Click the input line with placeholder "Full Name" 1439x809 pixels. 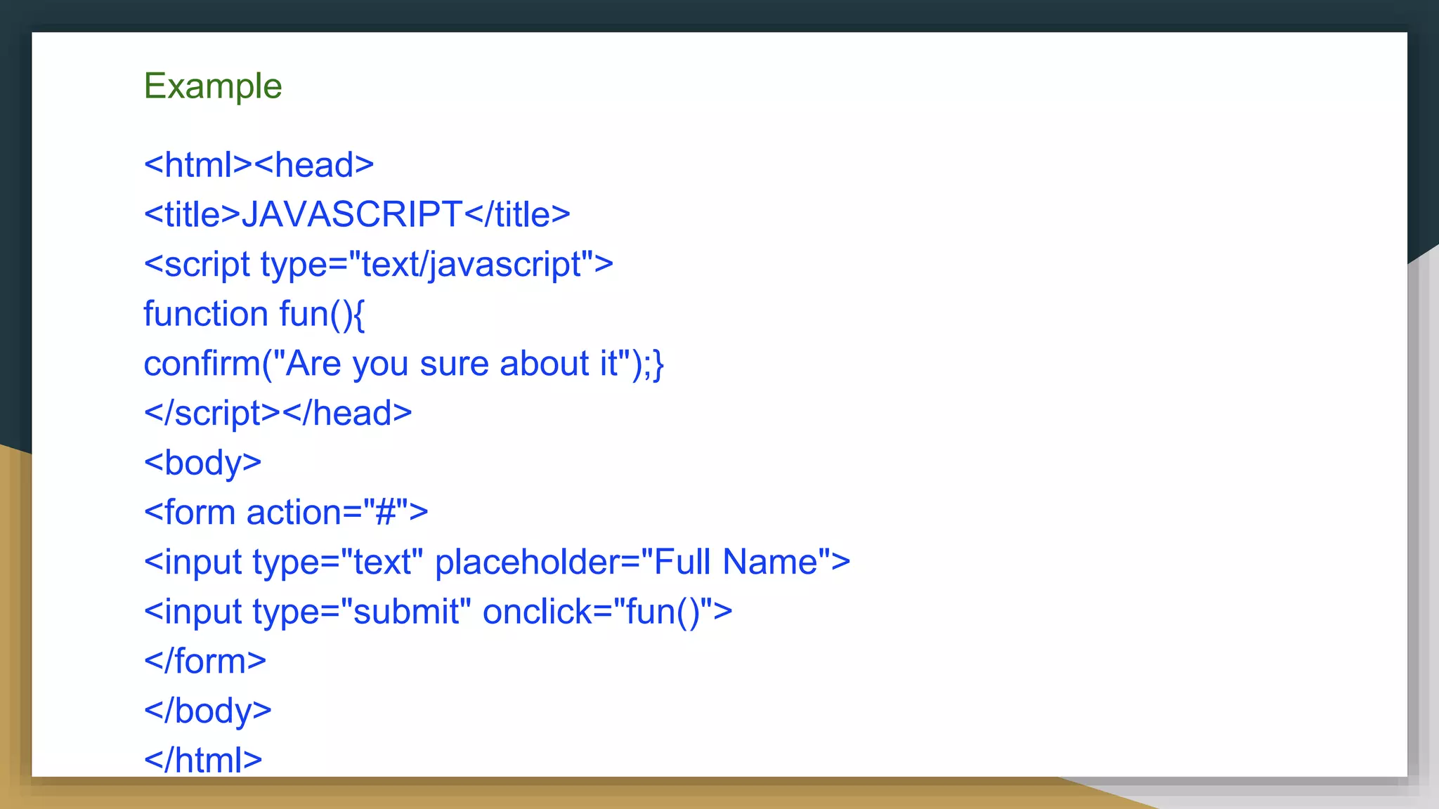click(x=497, y=563)
